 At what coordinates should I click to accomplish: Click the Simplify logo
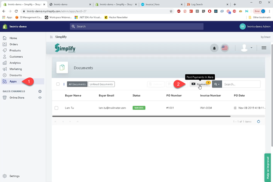pyautogui.click(x=65, y=48)
